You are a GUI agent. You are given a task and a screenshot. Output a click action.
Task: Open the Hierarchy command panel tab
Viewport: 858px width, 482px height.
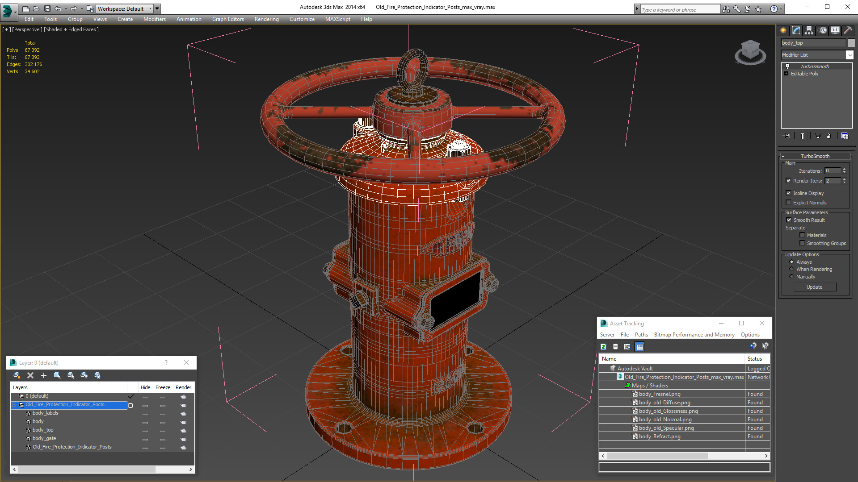click(809, 30)
